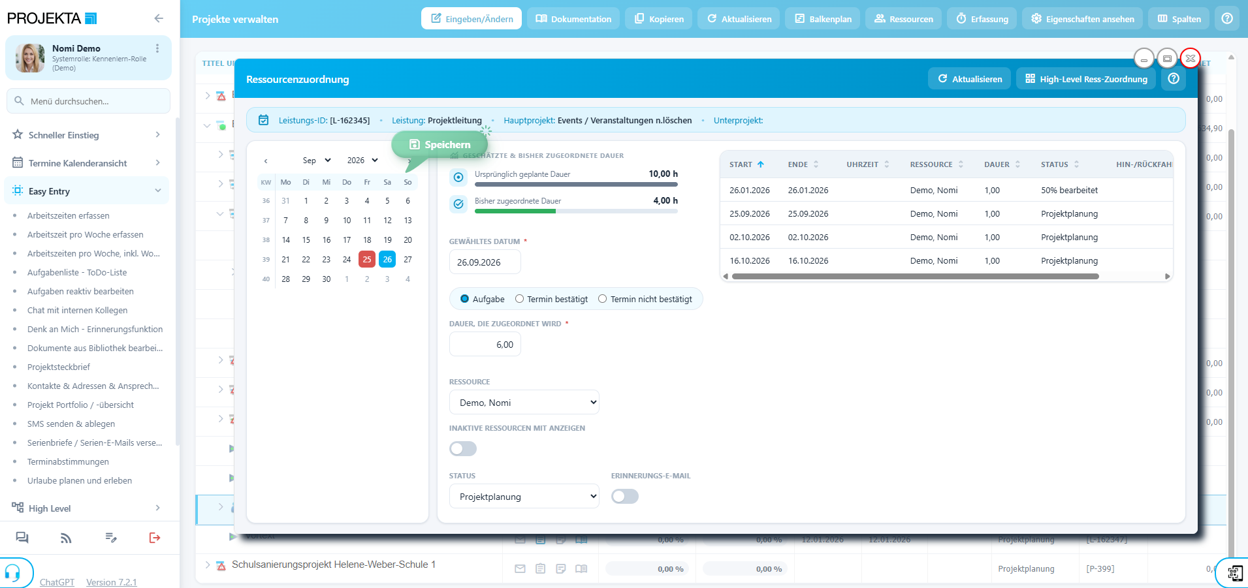Open High-Level Ress-Zuordnung button
This screenshot has height=588, width=1248.
[1086, 79]
